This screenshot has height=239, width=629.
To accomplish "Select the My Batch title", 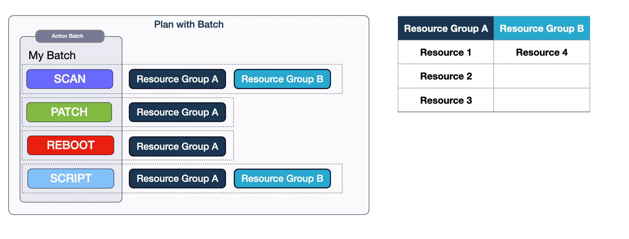I will (52, 55).
